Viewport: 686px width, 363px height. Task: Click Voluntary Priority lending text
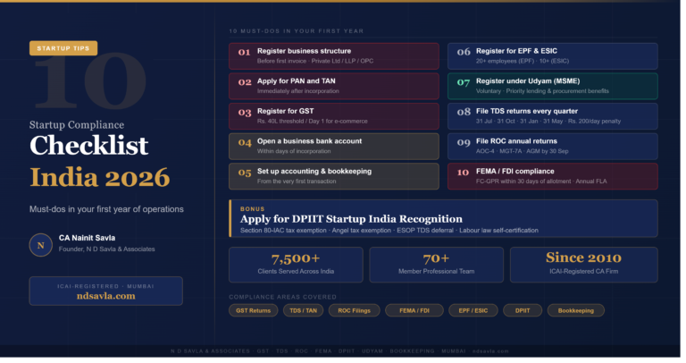click(x=542, y=91)
